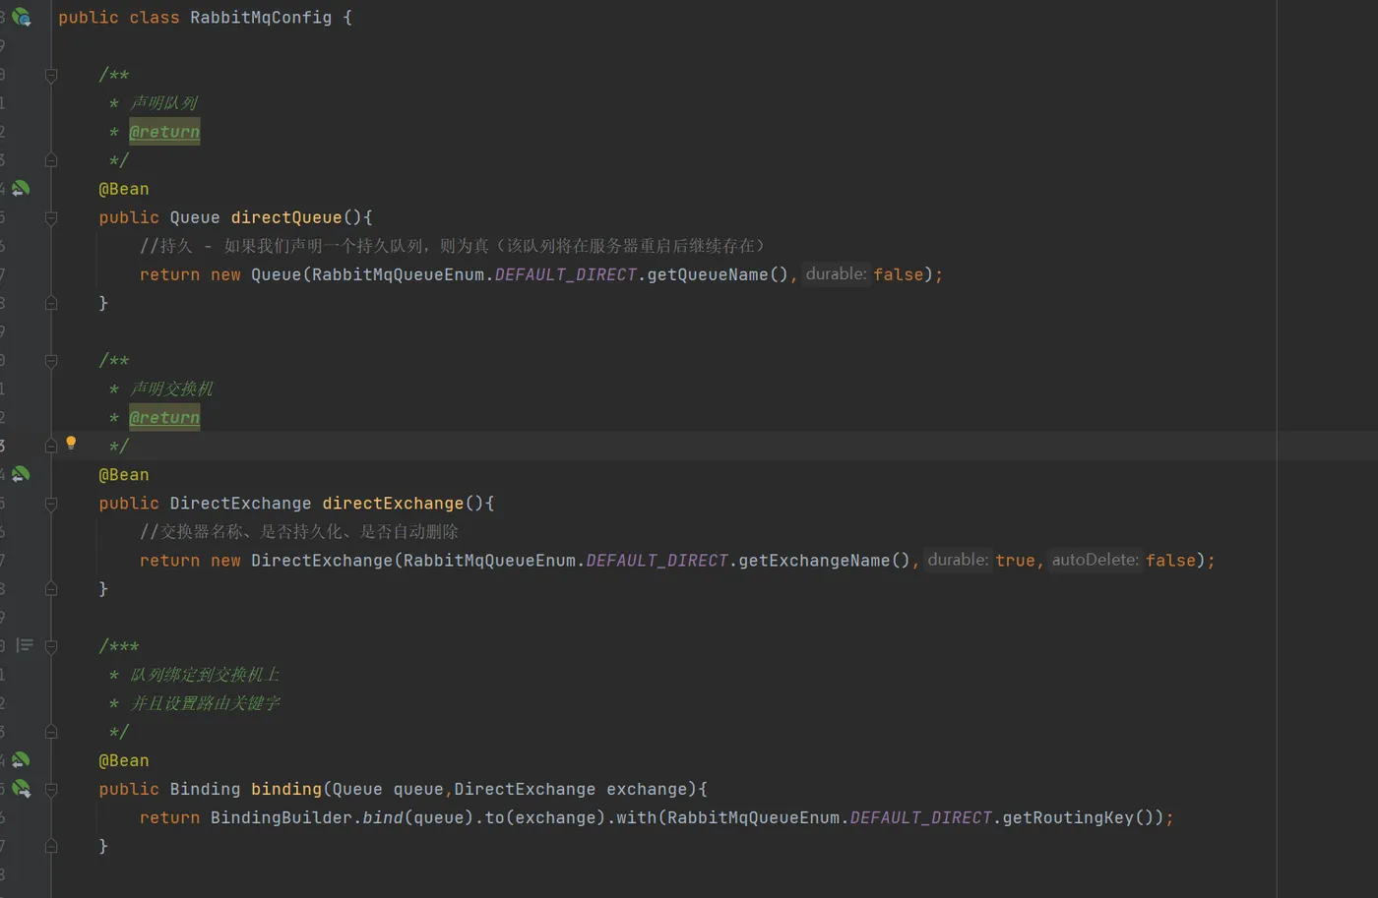Collapse the 声明交换机 Javadoc comment at its /** line
This screenshot has width=1378, height=898.
point(51,360)
